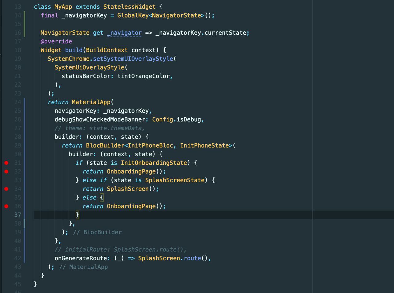Screen dimensions: 394x293
Task: Click isDebug on line 26
Action: 189,119
